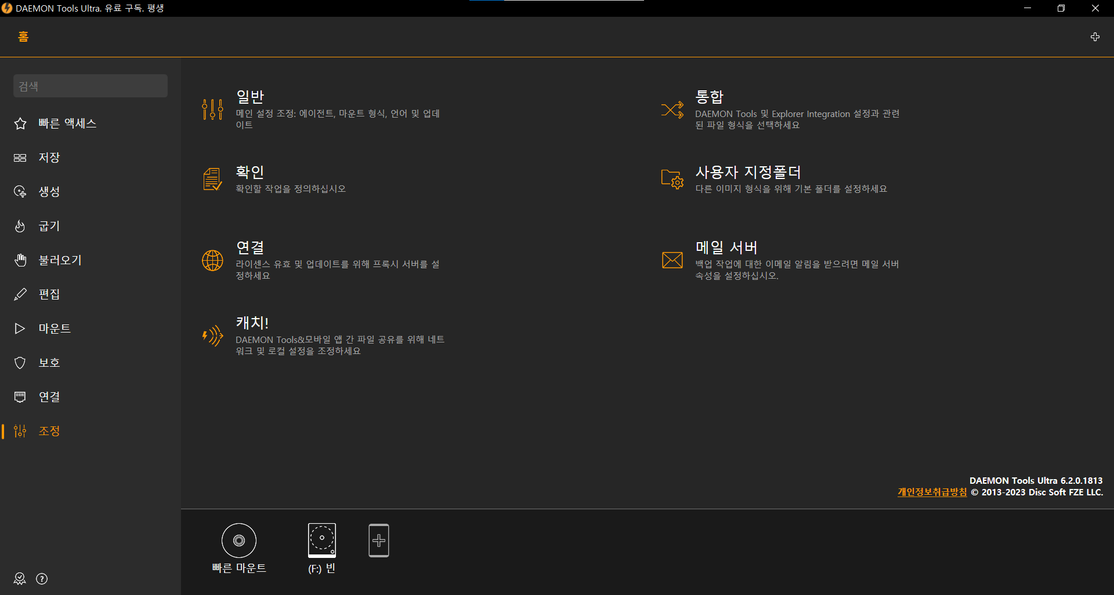Click the 조정 sliders icon in the sidebar
The image size is (1114, 595).
click(x=20, y=431)
